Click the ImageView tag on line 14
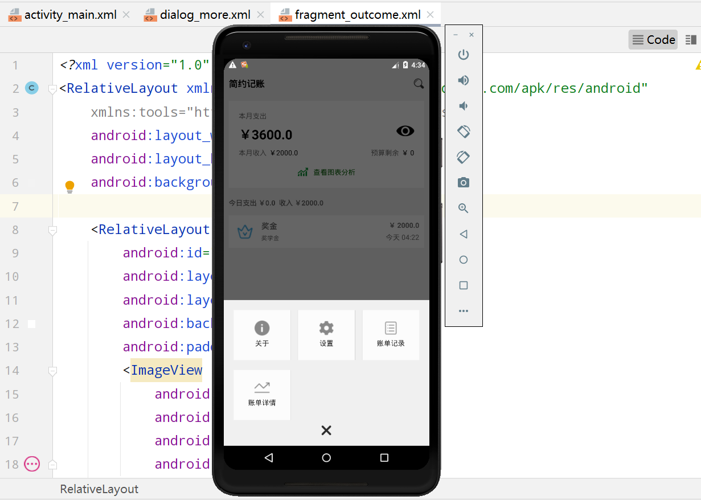The image size is (701, 500). pos(166,370)
